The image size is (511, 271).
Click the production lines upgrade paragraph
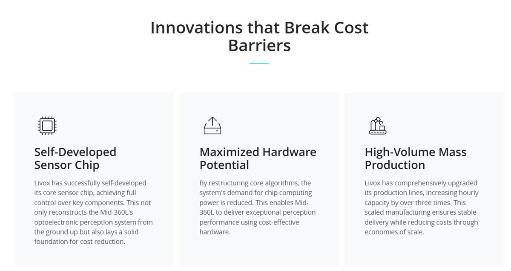click(422, 208)
